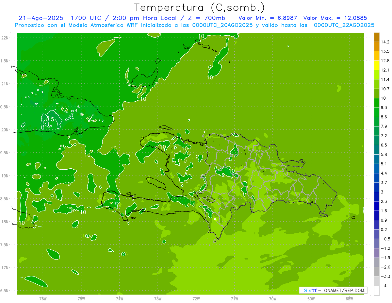Click the "8.5" contour label on map
The width and height of the screenshot is (392, 303).
[50, 120]
